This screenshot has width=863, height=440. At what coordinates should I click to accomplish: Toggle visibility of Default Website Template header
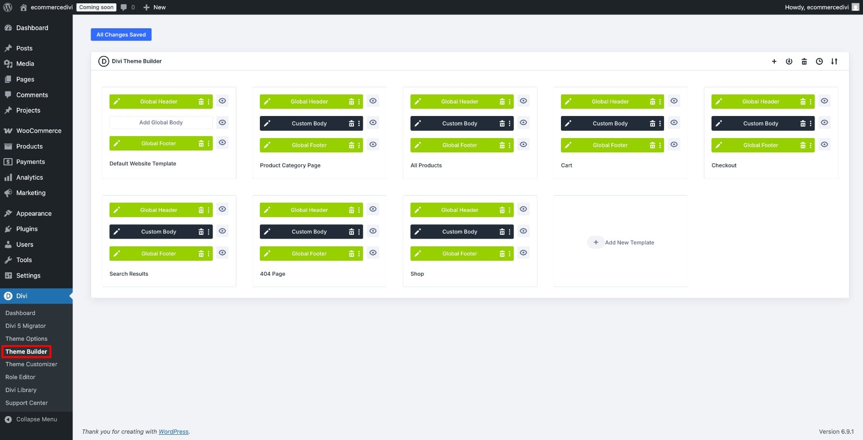222,101
